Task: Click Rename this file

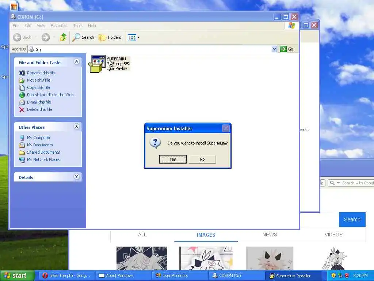Action: (41, 73)
